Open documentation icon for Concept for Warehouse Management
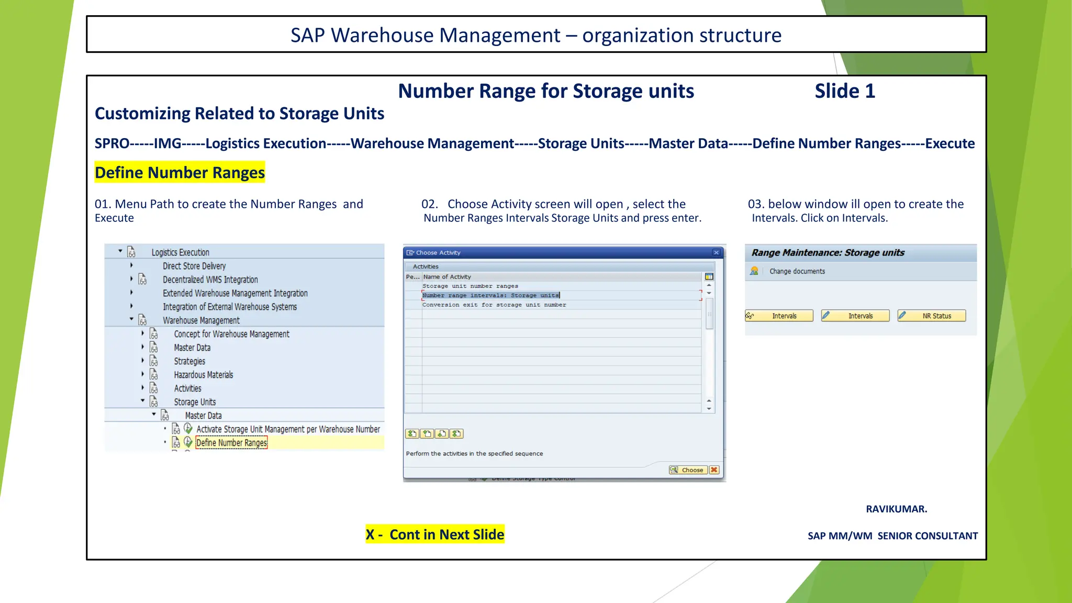Viewport: 1072px width, 603px height. tap(154, 333)
